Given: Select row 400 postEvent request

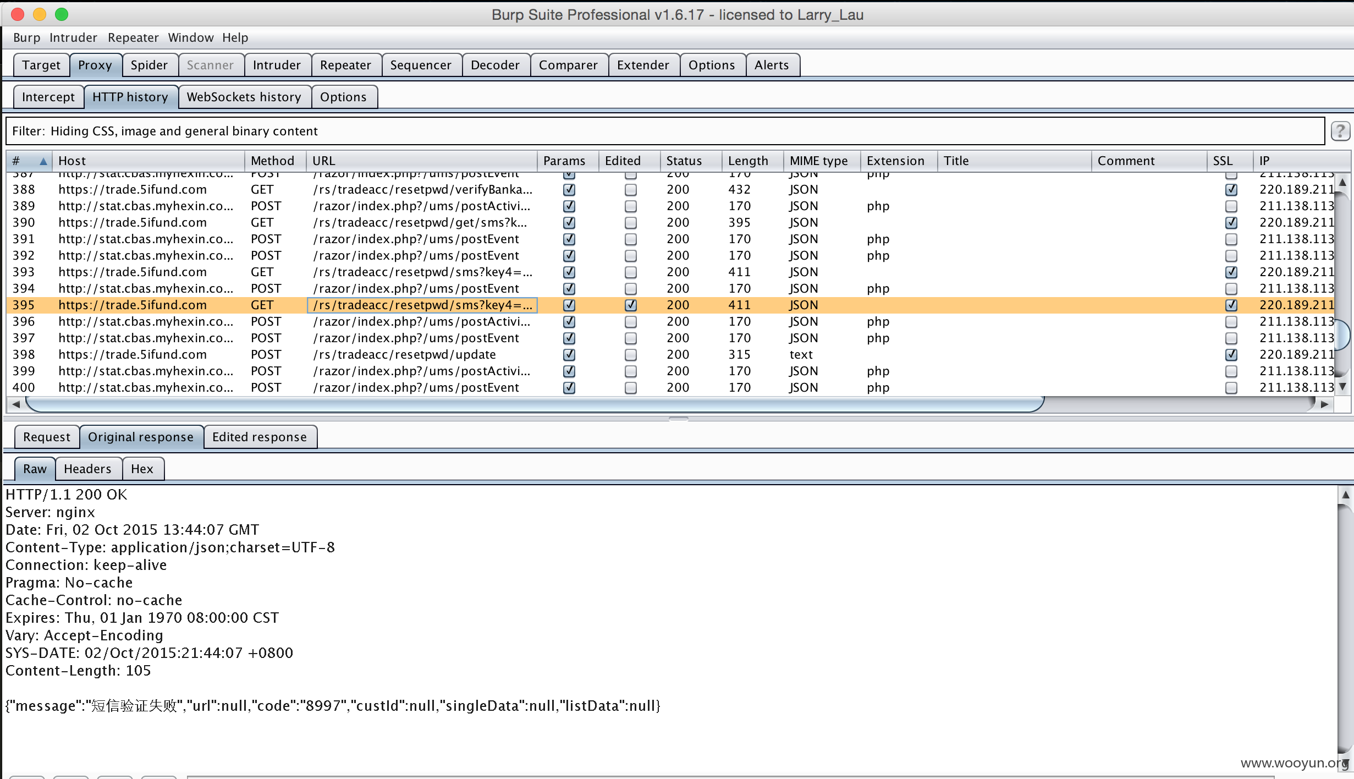Looking at the screenshot, I should pyautogui.click(x=671, y=388).
